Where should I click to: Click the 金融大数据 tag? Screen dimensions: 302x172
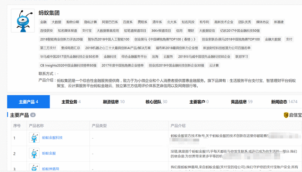pos(273,39)
